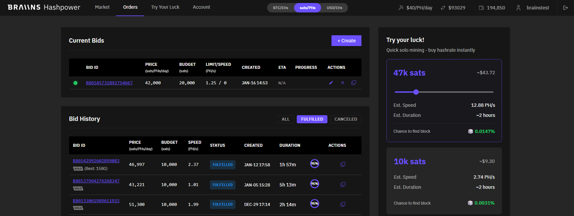Click the exchange rate arrows icon
Image resolution: width=574 pixels, height=216 pixels.
[443, 8]
